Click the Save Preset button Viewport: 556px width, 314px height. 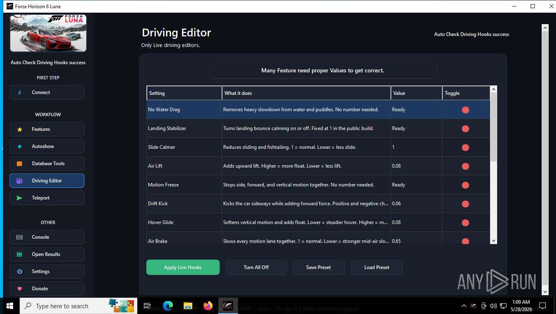tap(318, 267)
